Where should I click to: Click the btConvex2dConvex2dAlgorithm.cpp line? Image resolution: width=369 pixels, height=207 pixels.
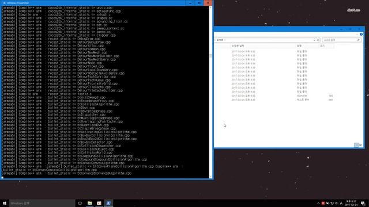67,173
